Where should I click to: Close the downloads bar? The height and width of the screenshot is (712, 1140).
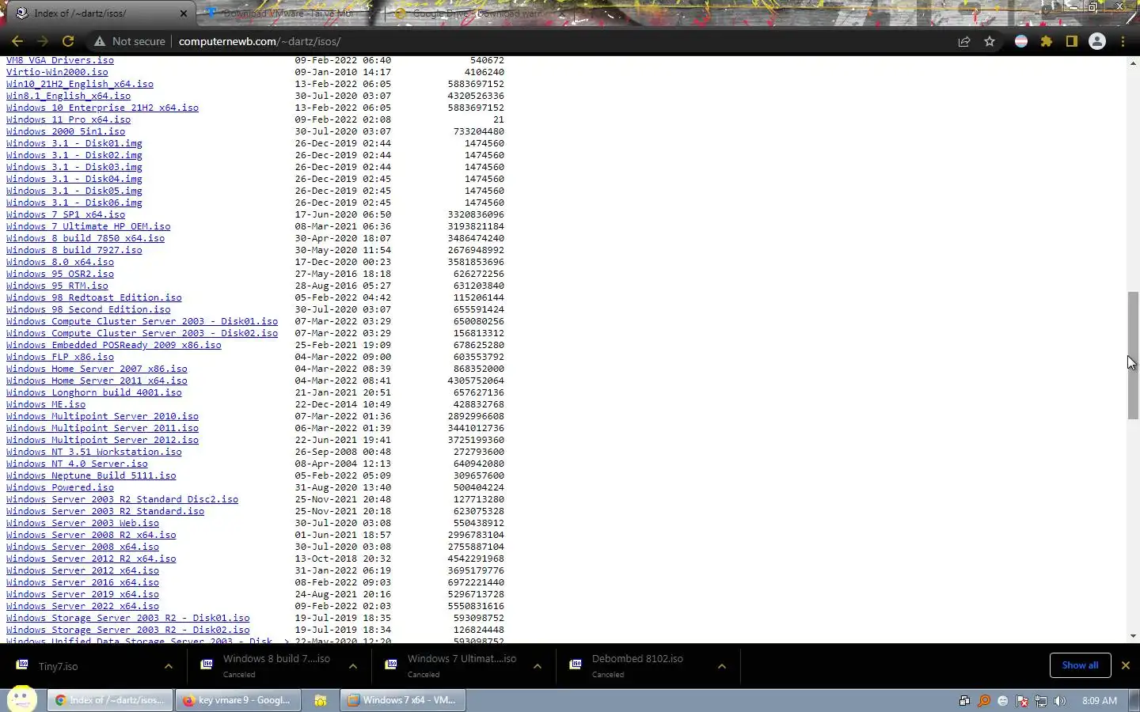point(1125,665)
